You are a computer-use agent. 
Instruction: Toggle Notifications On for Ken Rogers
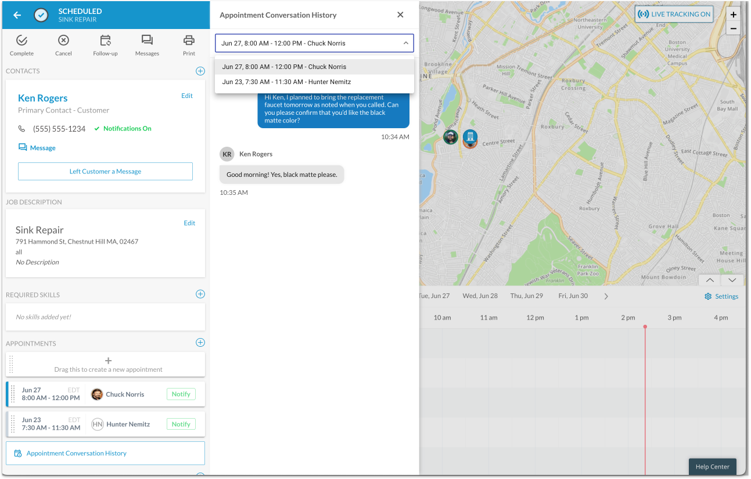(123, 129)
